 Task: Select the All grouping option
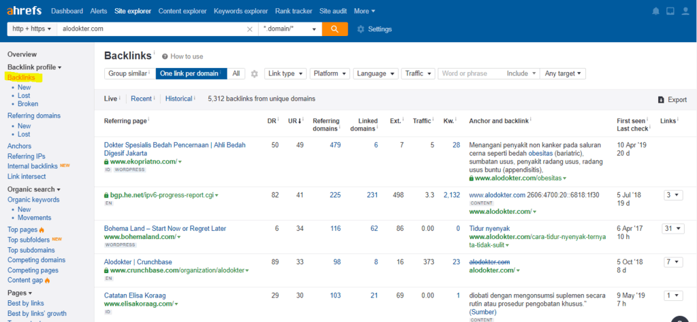(x=236, y=73)
